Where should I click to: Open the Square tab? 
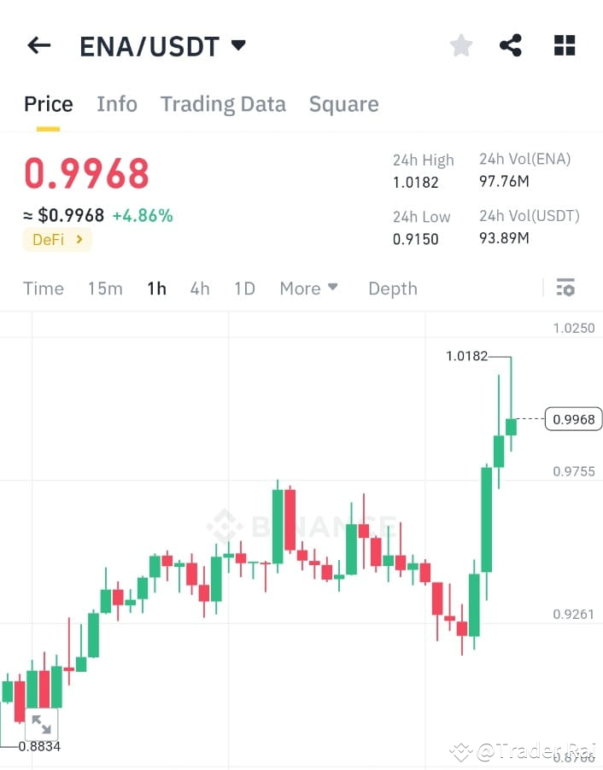pyautogui.click(x=343, y=103)
